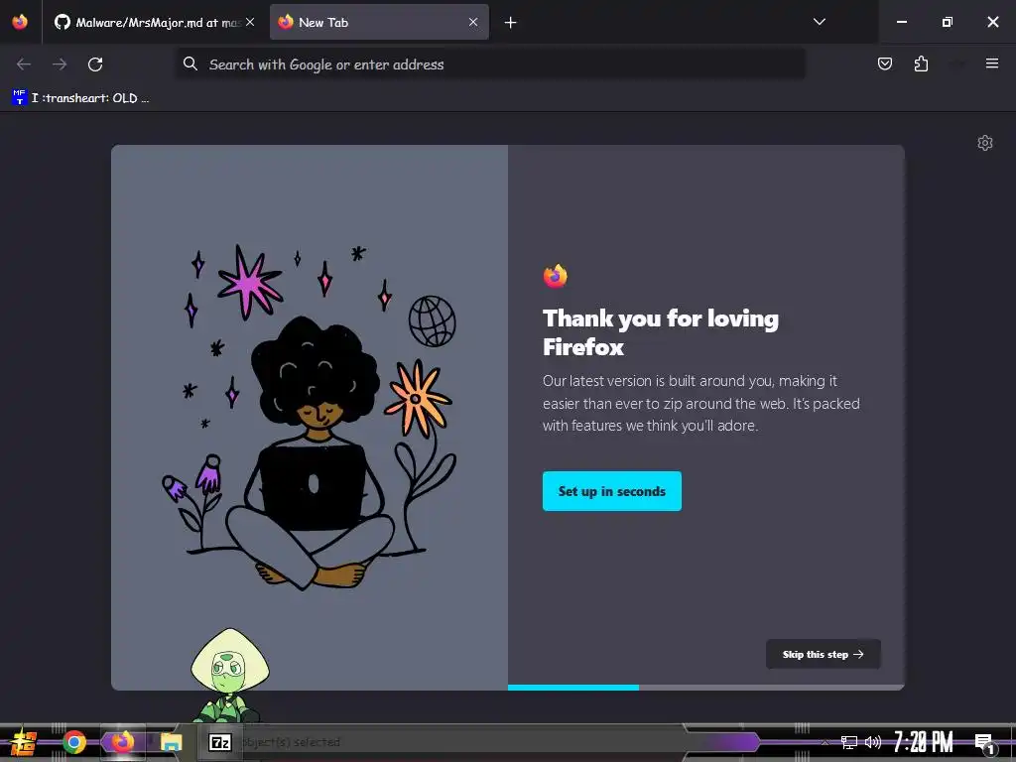Open the Start menu button

[x=23, y=742]
